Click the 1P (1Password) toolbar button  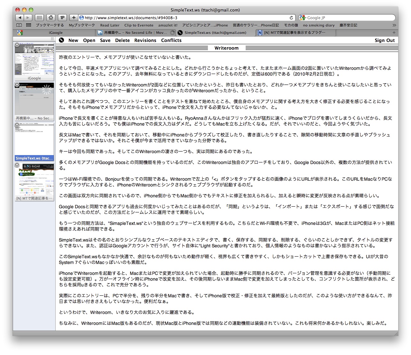click(62, 18)
